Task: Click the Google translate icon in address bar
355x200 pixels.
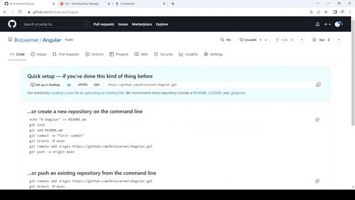Action: click(311, 12)
